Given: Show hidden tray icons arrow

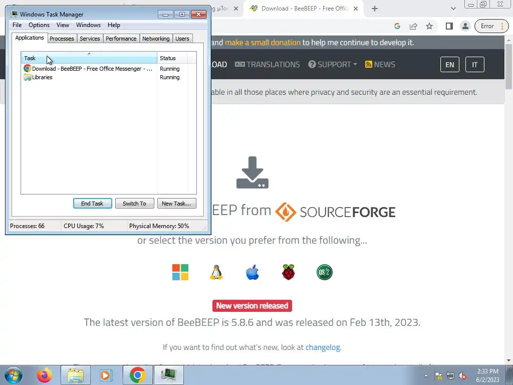Looking at the screenshot, I should 426,375.
